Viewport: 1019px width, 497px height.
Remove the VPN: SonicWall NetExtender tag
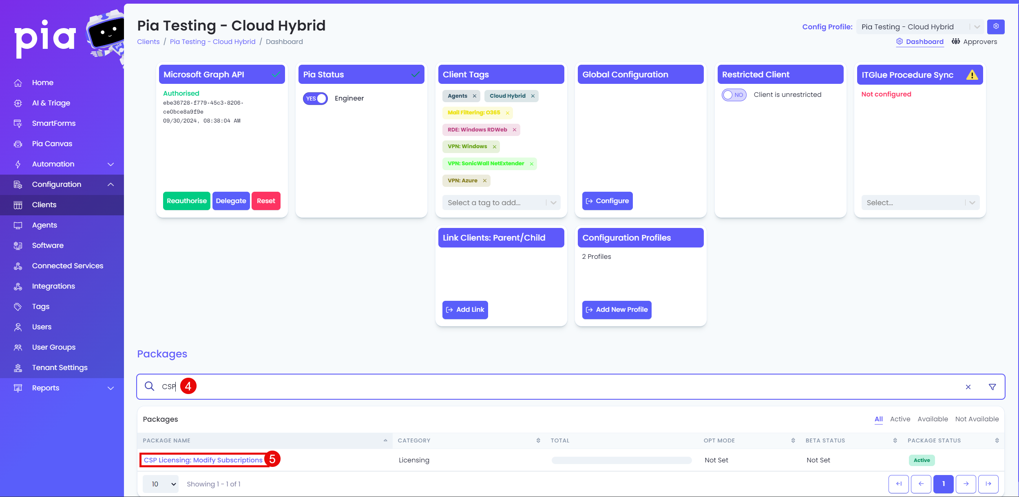click(531, 164)
